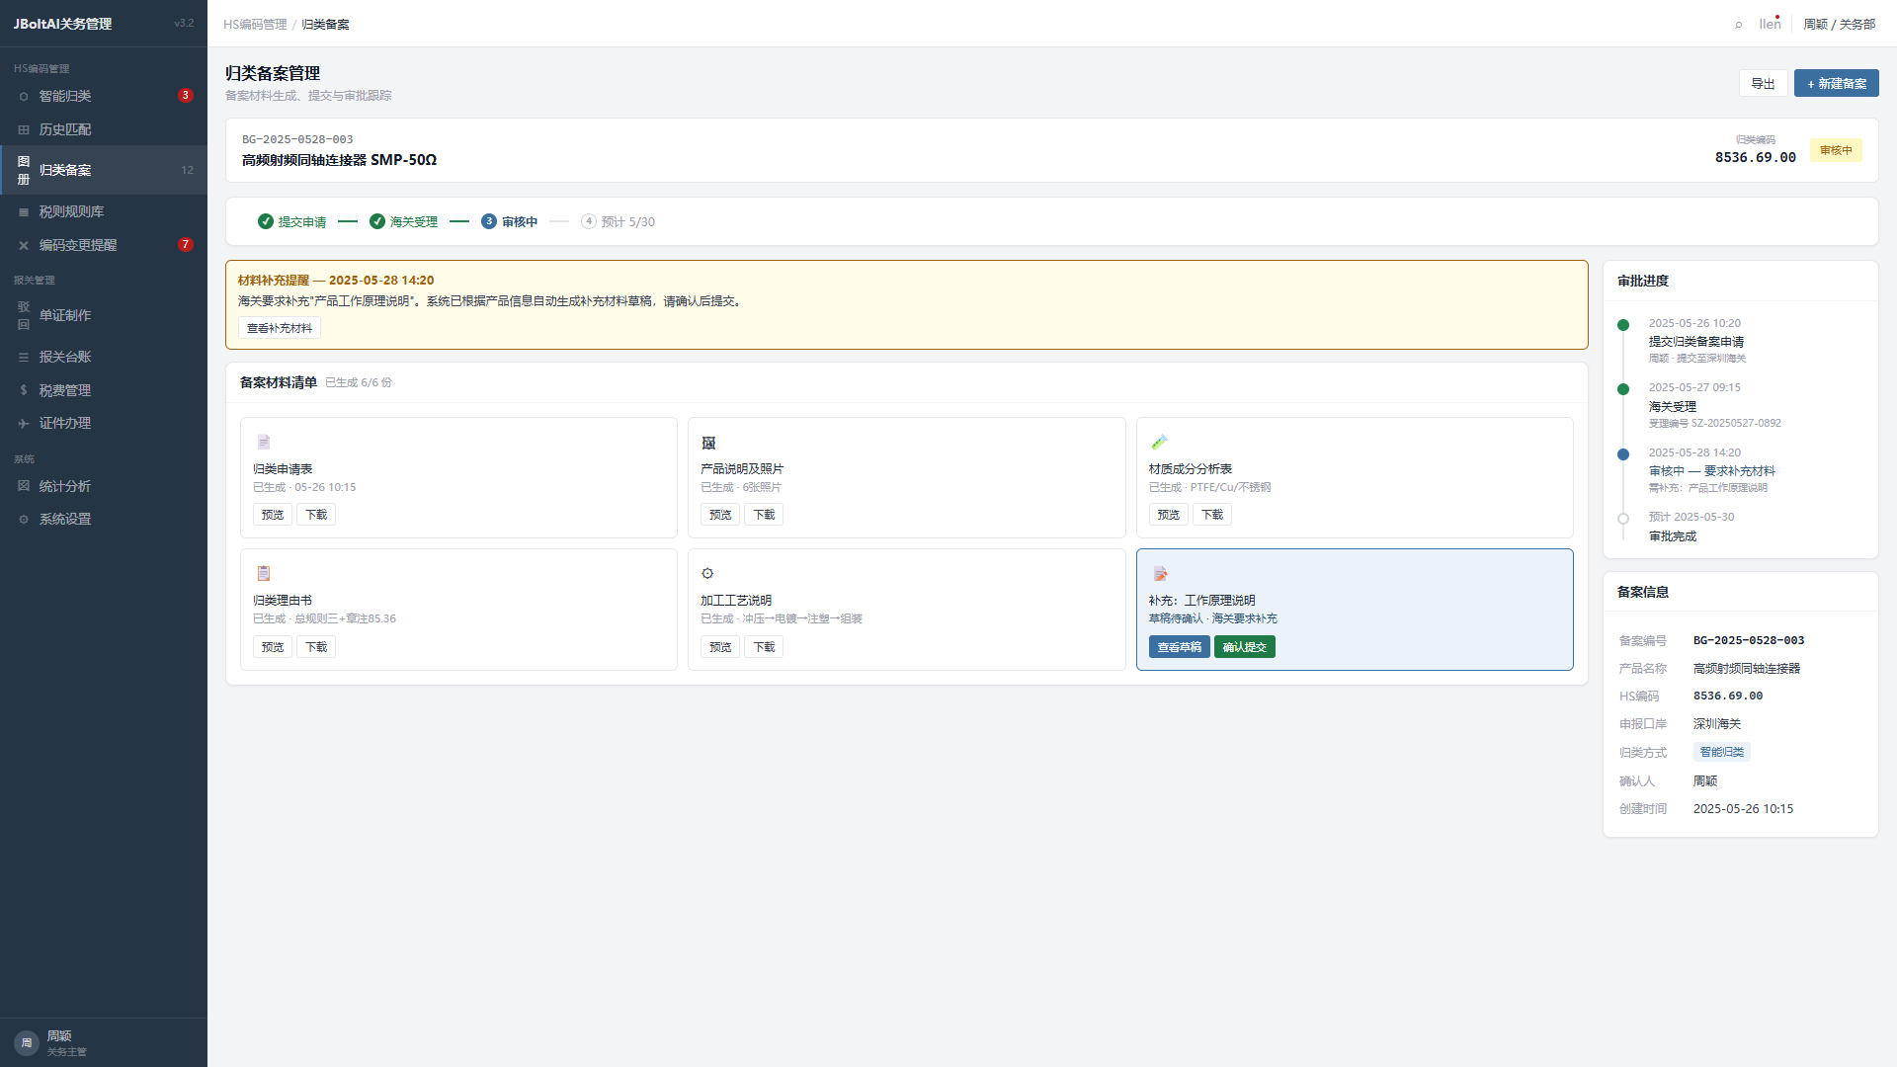Click the 统计分析 chart icon
Image resolution: width=1897 pixels, height=1067 pixels.
click(x=24, y=486)
